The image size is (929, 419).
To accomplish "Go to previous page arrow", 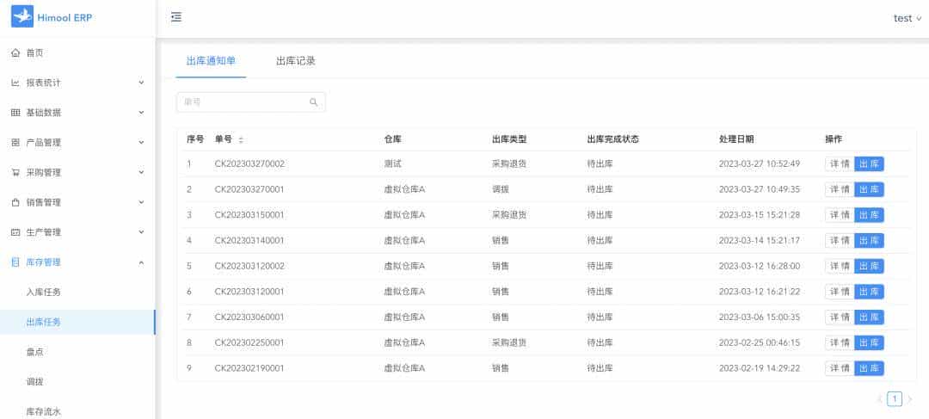I will pos(880,399).
